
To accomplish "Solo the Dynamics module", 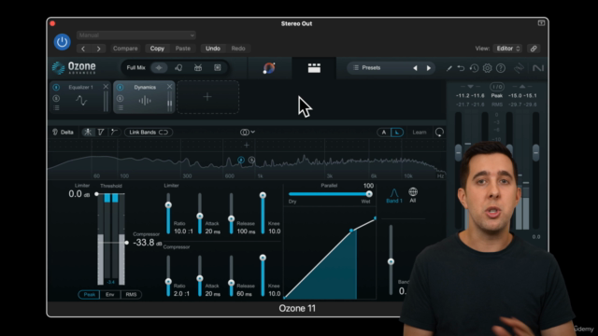I will [x=120, y=98].
